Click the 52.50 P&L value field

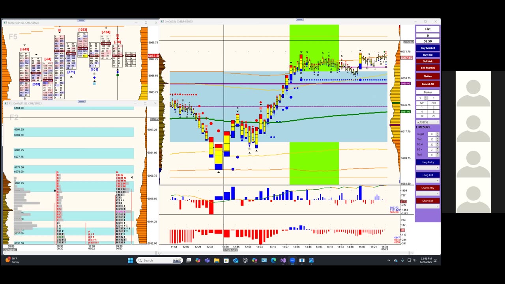428,41
